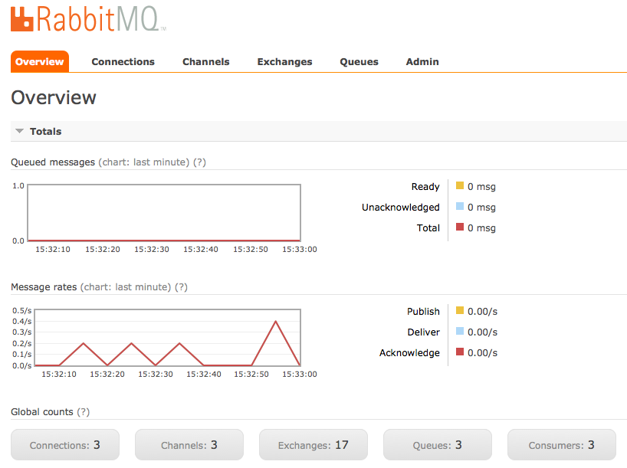The height and width of the screenshot is (468, 627).
Task: Open help for Queued messages
Action: tap(199, 162)
